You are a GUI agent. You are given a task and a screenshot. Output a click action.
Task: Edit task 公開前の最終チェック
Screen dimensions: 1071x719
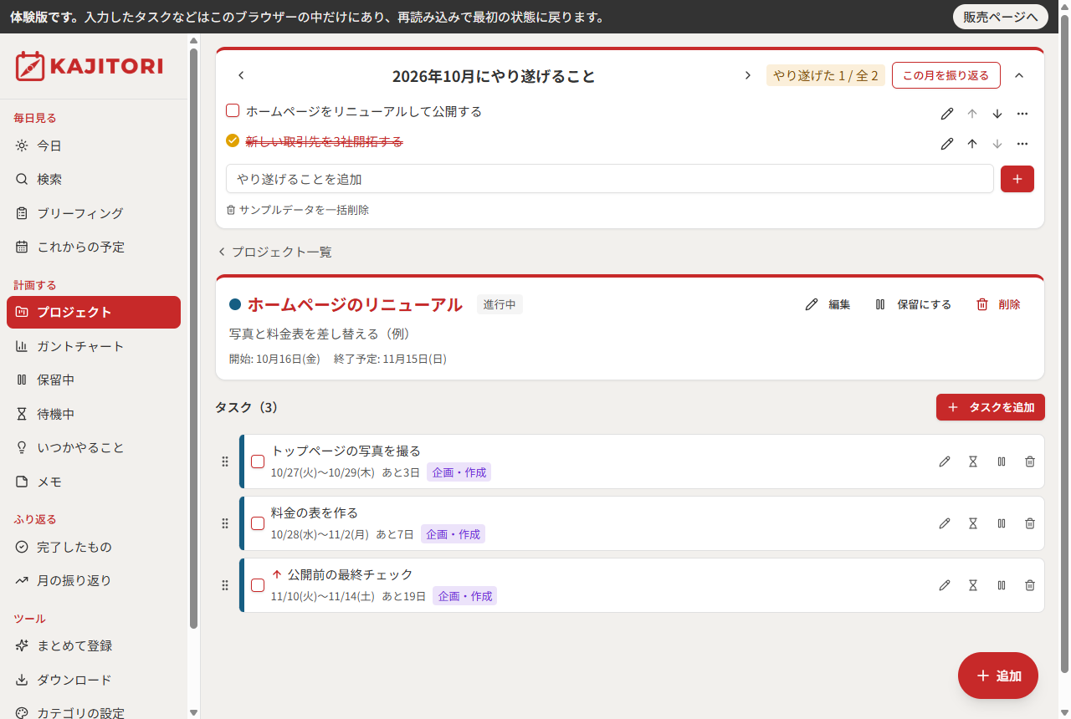tap(945, 585)
